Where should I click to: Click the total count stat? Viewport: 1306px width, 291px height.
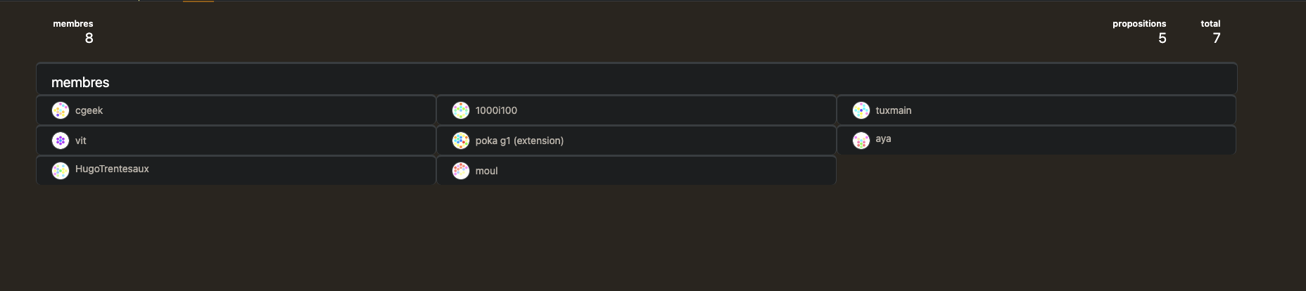tap(1216, 38)
